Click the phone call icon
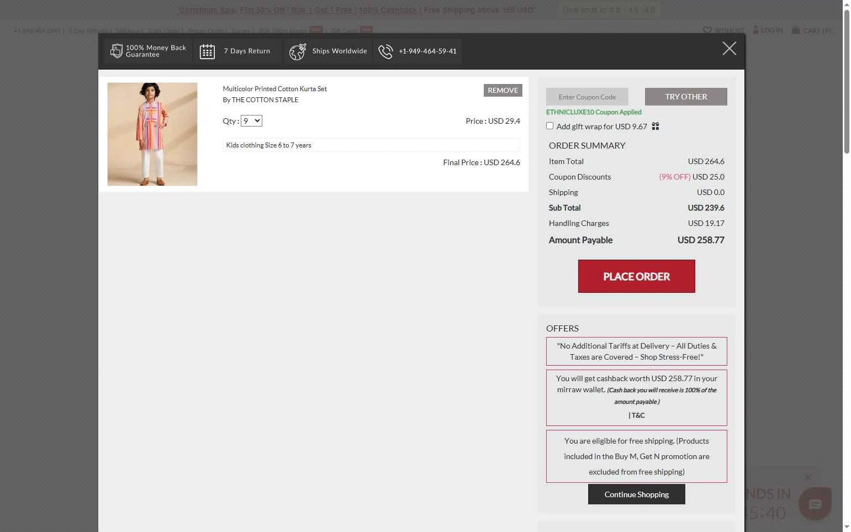Screen dimensions: 851x532 (x=385, y=51)
